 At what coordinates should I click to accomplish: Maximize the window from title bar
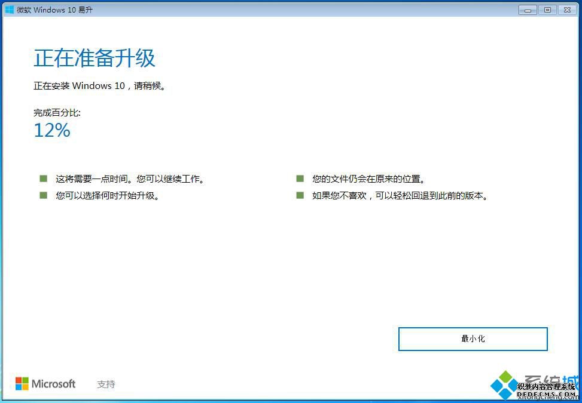pos(547,10)
